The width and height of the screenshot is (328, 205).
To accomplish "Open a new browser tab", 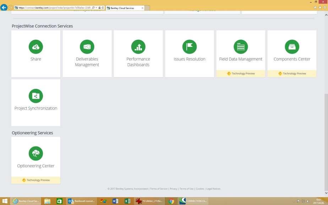I will tap(147, 8).
